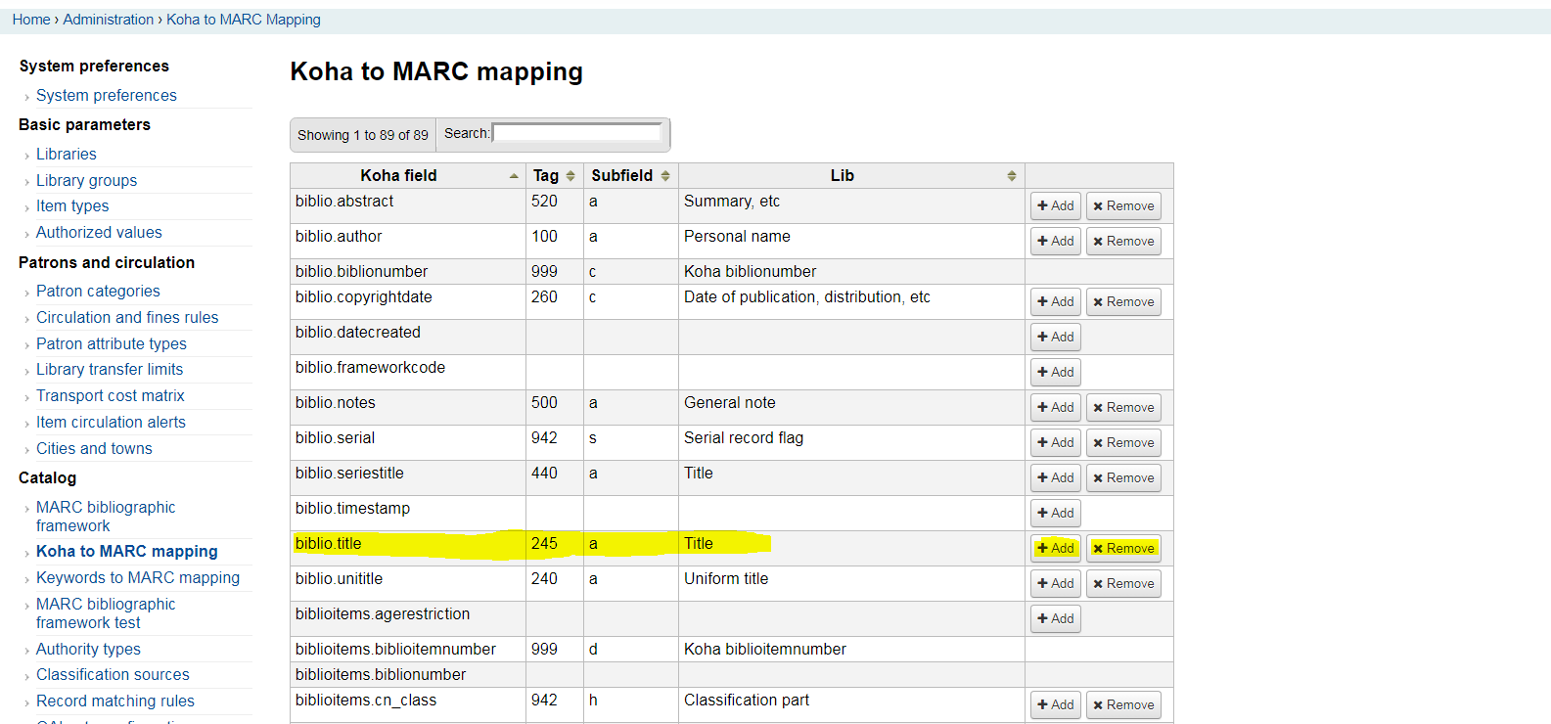
Task: Remove mapping for biblioitems.cn_class
Action: pos(1123,704)
